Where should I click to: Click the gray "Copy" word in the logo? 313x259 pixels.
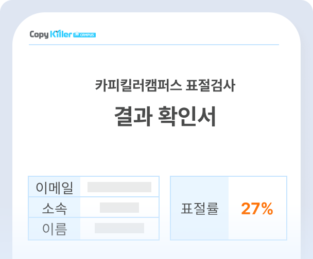39,34
